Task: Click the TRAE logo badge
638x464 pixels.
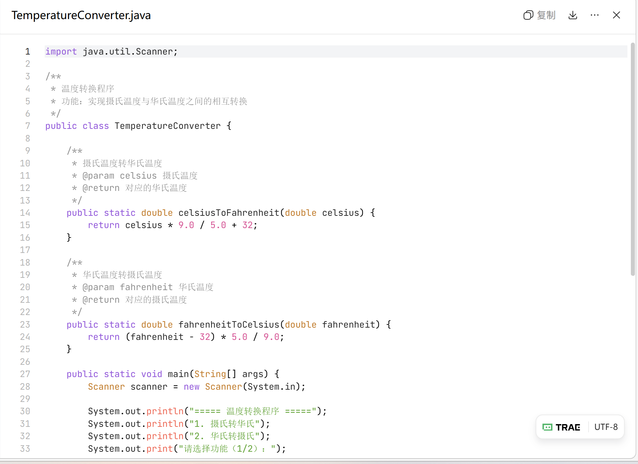Action: click(x=562, y=427)
